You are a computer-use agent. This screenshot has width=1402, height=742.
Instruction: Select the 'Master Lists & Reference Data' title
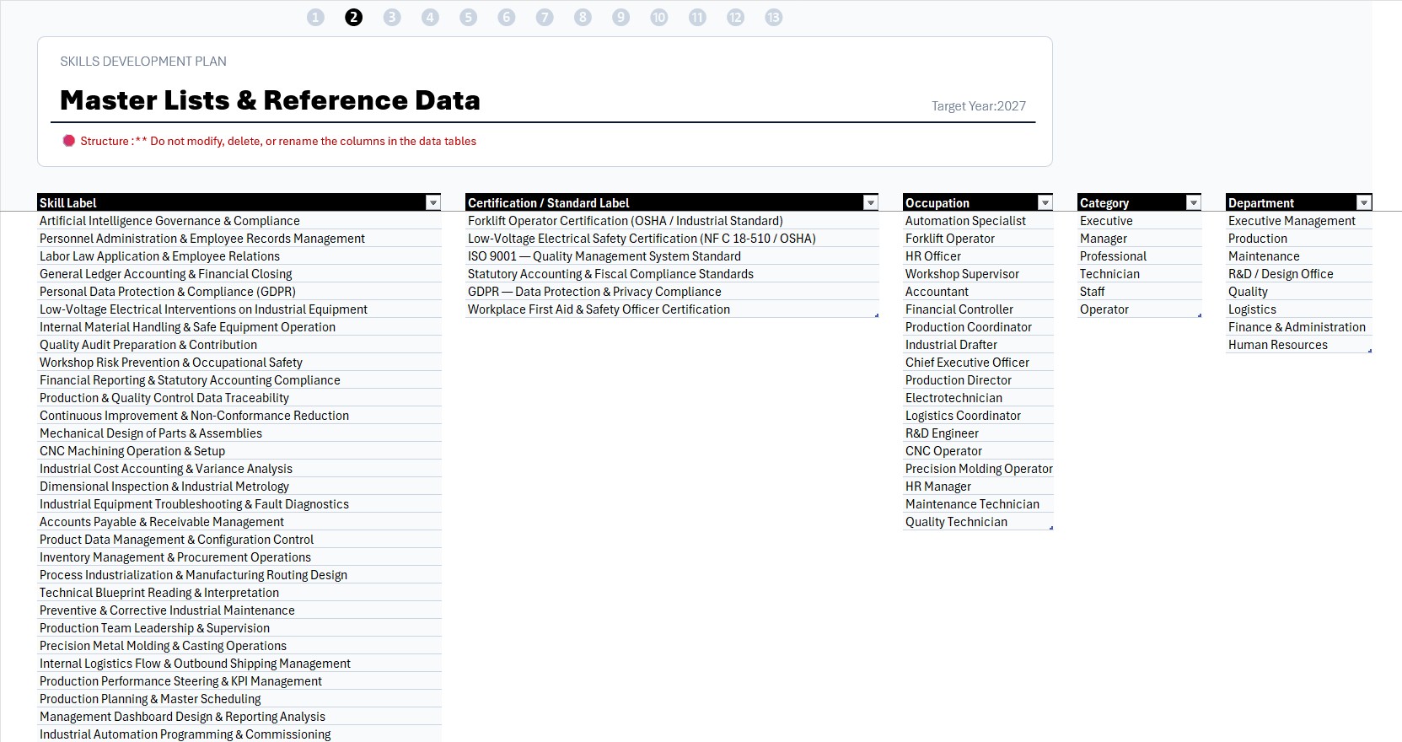click(x=270, y=100)
